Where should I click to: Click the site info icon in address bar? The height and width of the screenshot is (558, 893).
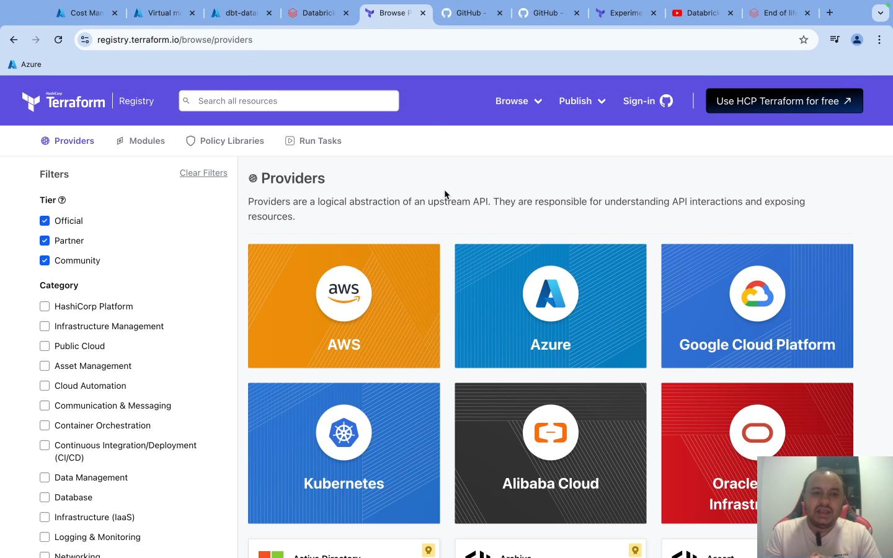pos(85,40)
